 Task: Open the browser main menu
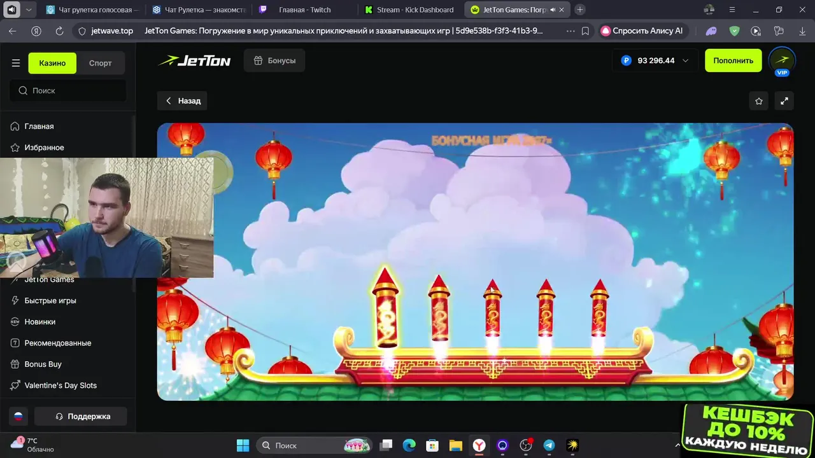(x=732, y=10)
